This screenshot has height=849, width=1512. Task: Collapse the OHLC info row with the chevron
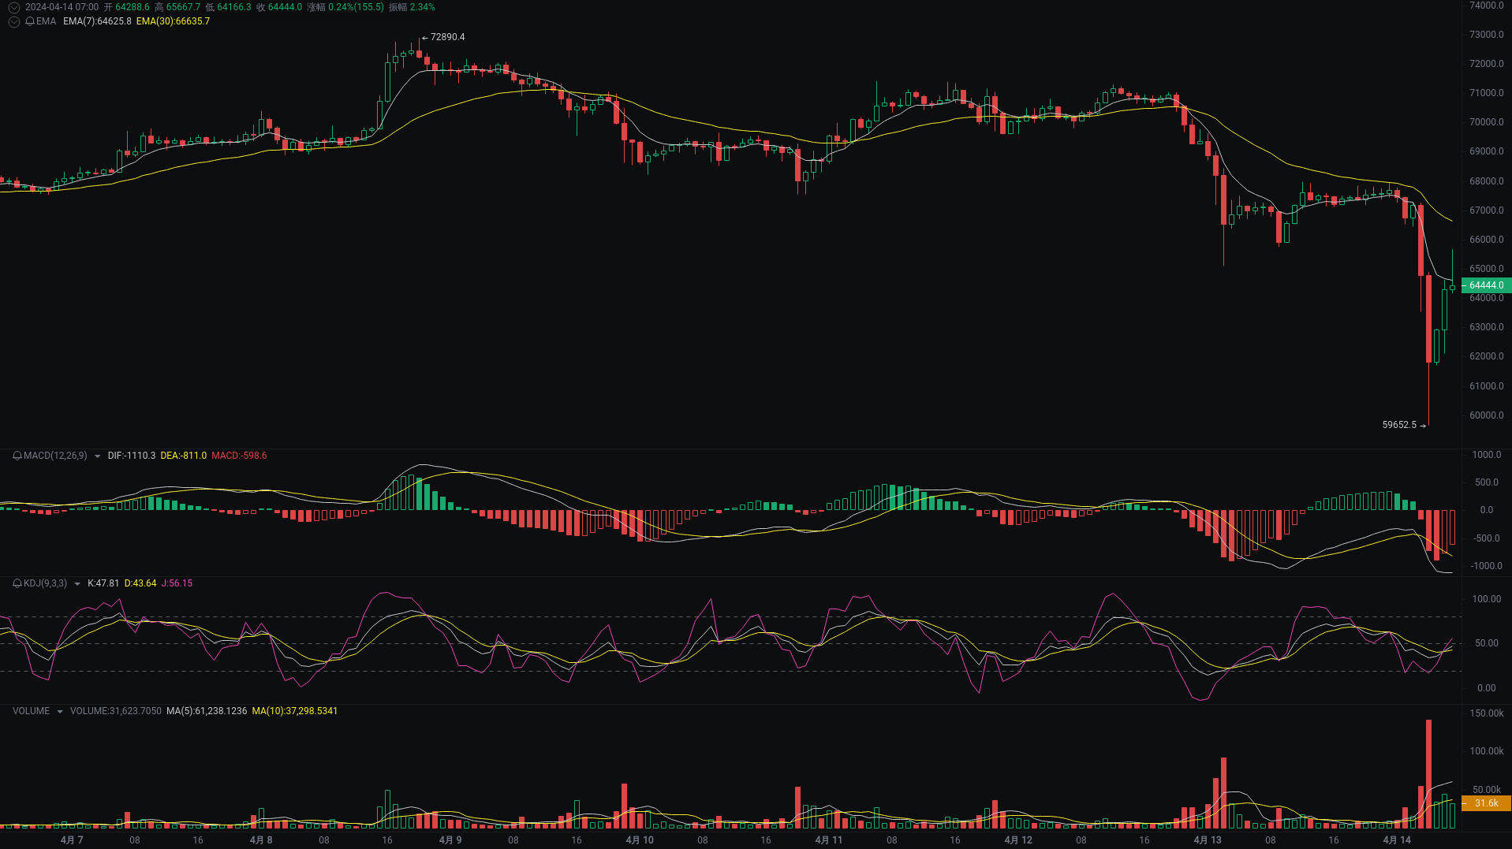coord(13,6)
